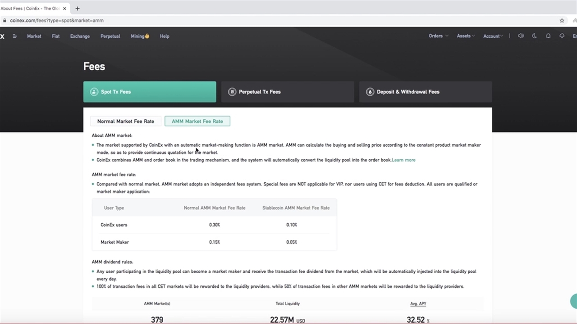Viewport: 577px width, 324px height.
Task: Switch to Perpetual Tx Fees tab
Action: [288, 92]
